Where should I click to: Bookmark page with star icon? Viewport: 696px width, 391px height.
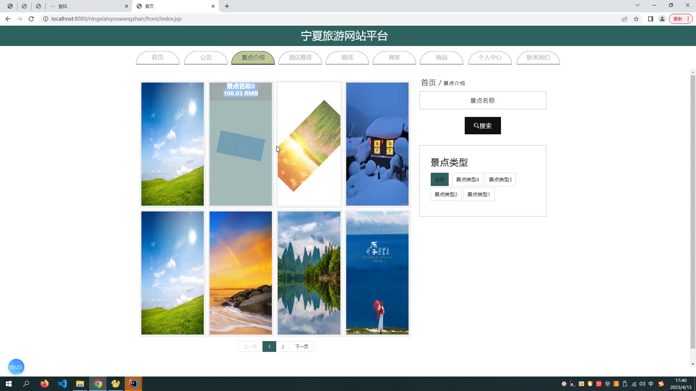[636, 19]
